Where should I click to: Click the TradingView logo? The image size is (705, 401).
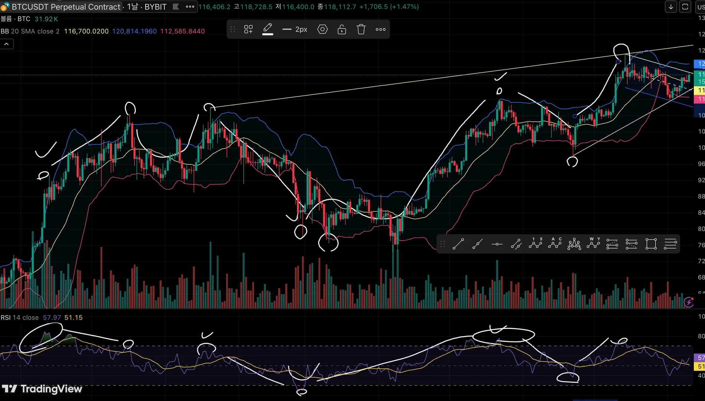42,389
